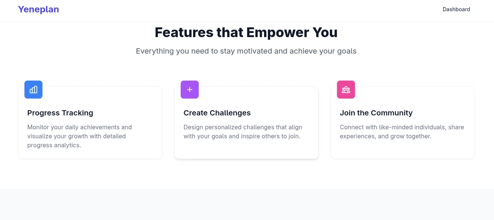Image resolution: width=494 pixels, height=220 pixels.
Task: Click the purple plus icon
Action: 190,90
